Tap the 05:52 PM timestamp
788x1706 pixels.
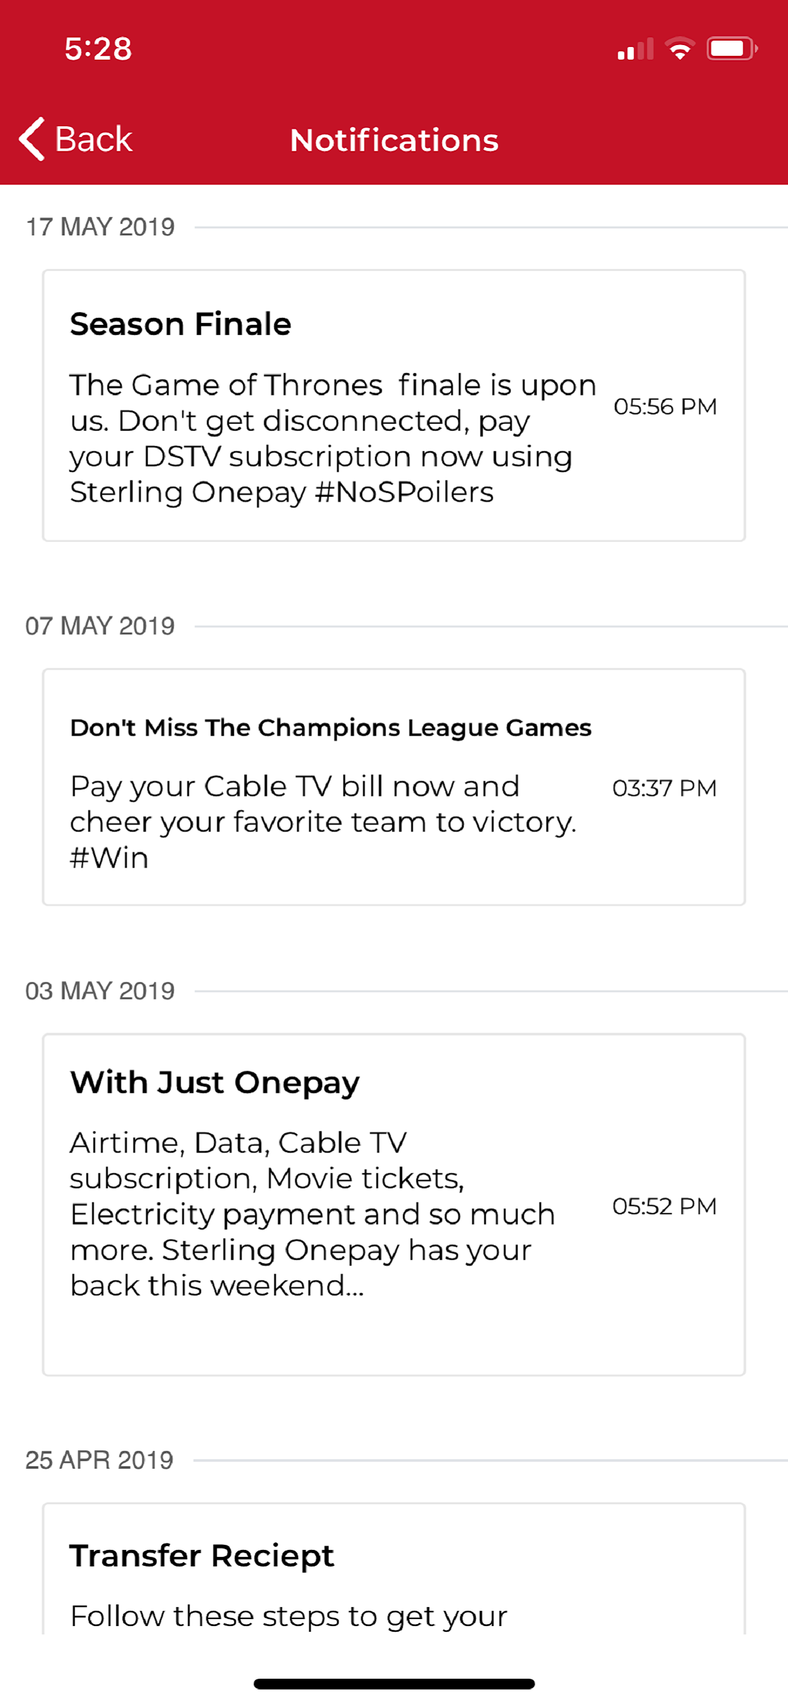tap(664, 1206)
